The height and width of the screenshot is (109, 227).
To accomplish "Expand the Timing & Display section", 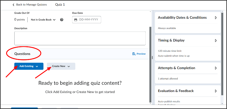I will [x=216, y=40].
